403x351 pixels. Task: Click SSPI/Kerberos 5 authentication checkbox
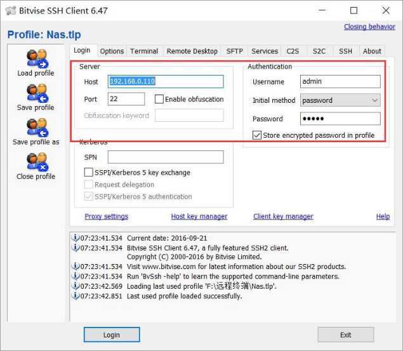point(88,196)
